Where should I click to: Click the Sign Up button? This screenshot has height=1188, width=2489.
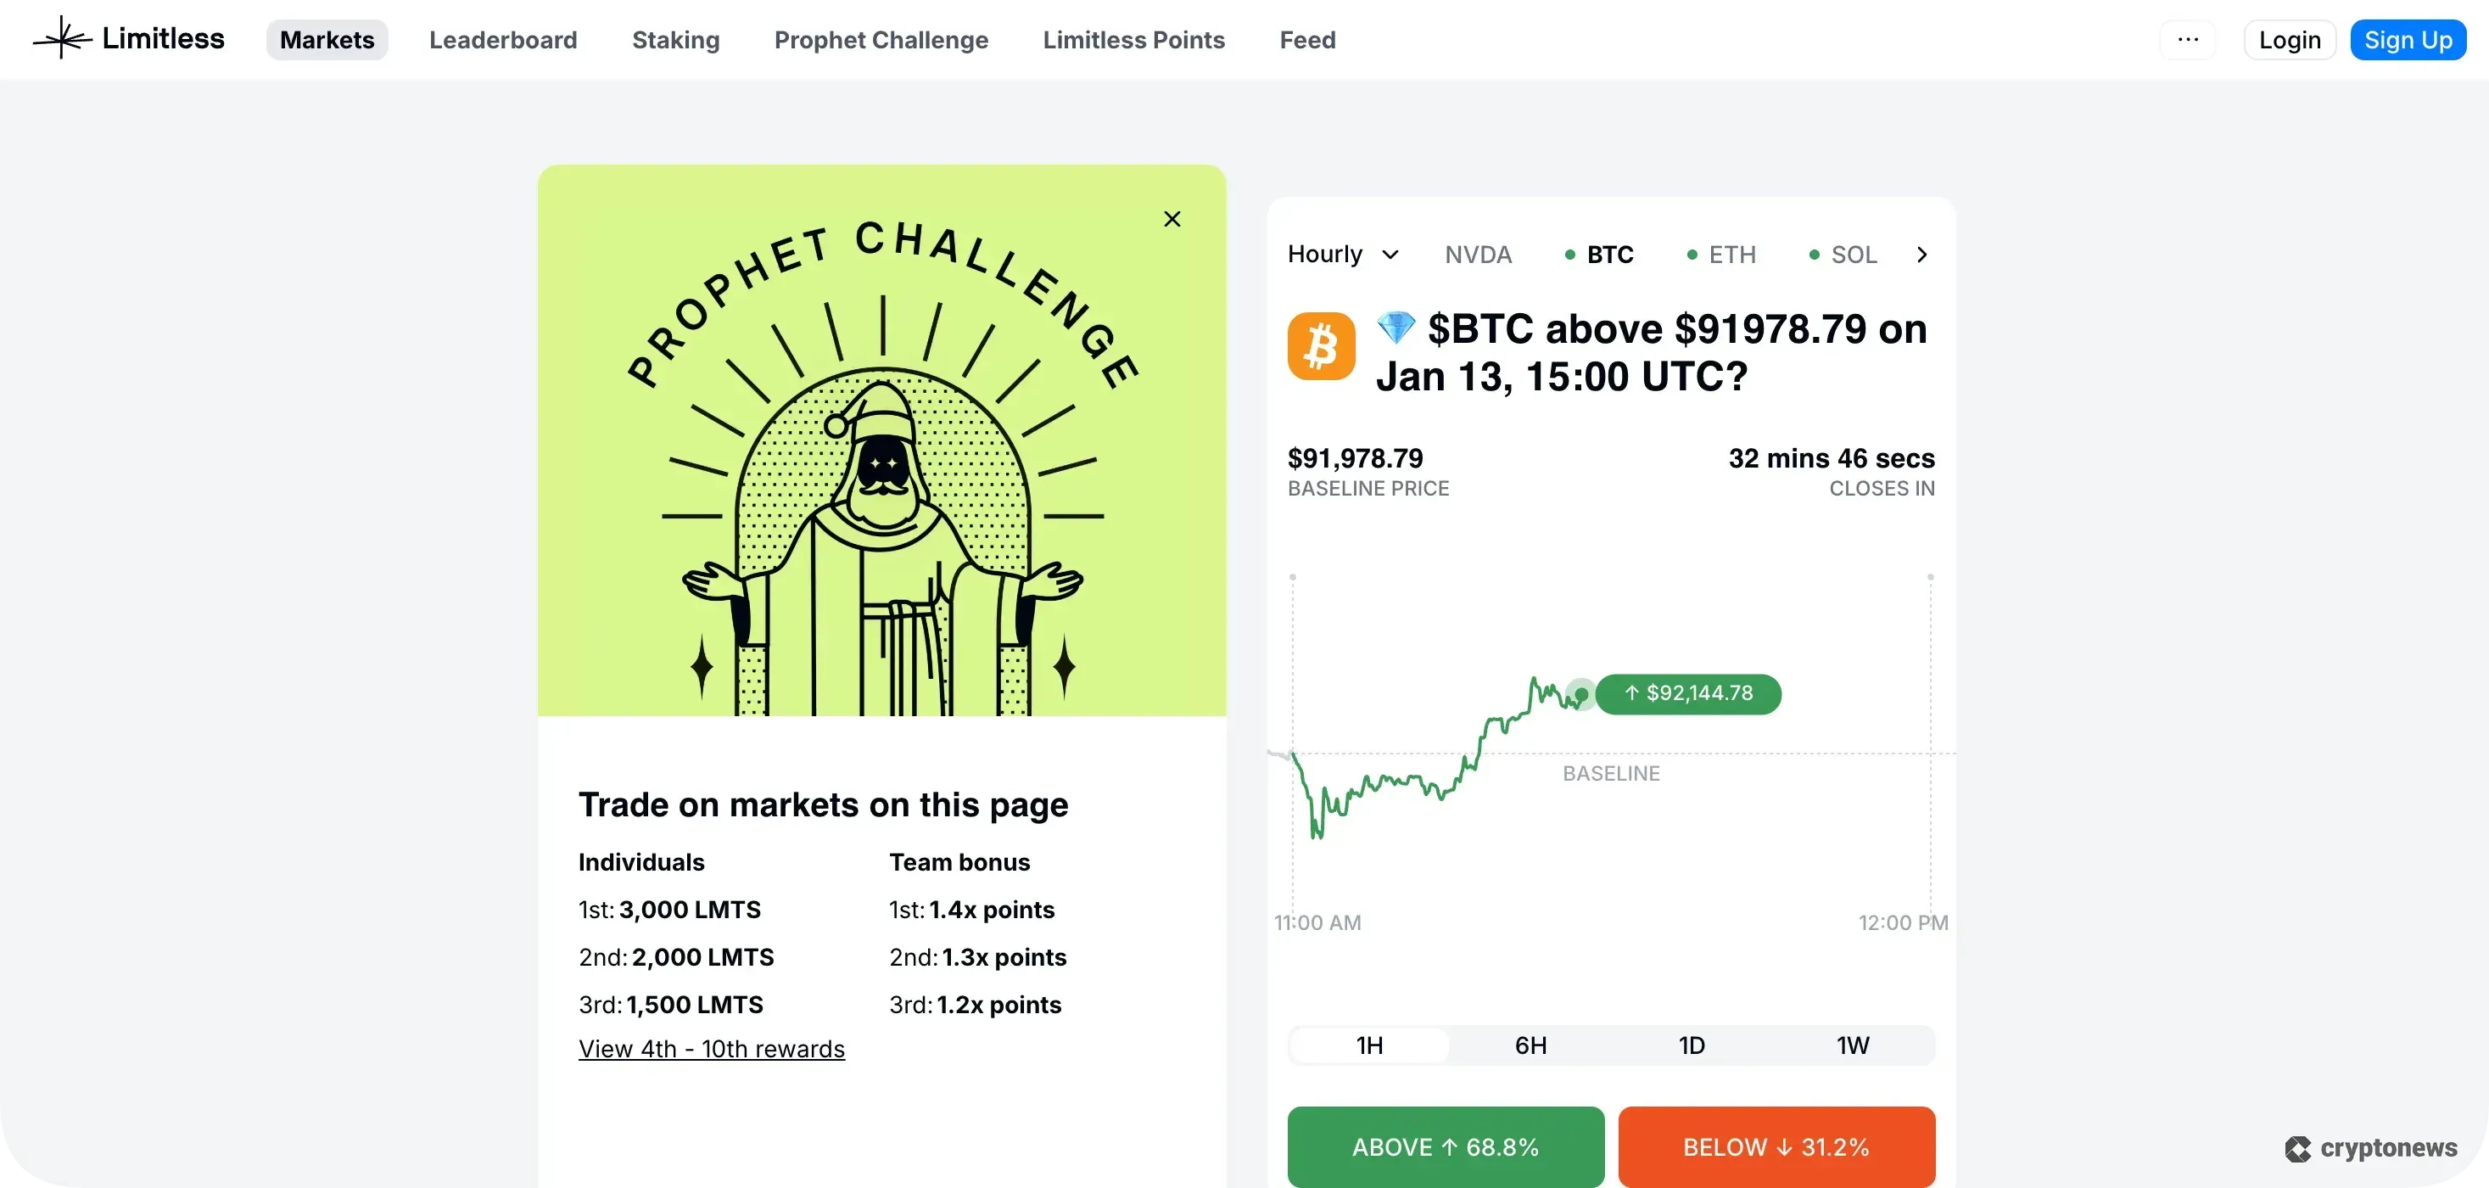pyautogui.click(x=2408, y=40)
